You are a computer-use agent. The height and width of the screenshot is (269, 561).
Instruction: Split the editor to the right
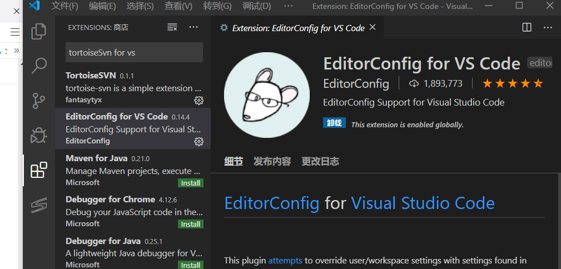point(527,28)
